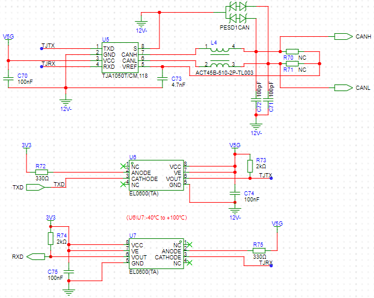This screenshot has width=374, height=298.
Task: Select the 2kΩ value of R74
Action: (62, 241)
